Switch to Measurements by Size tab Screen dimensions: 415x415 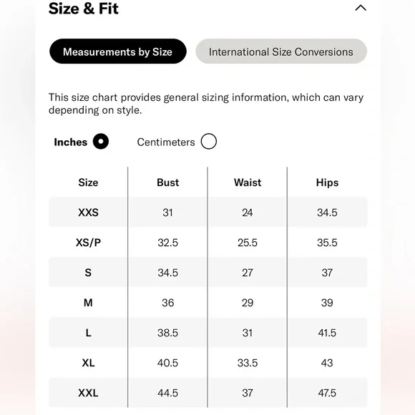(x=118, y=52)
